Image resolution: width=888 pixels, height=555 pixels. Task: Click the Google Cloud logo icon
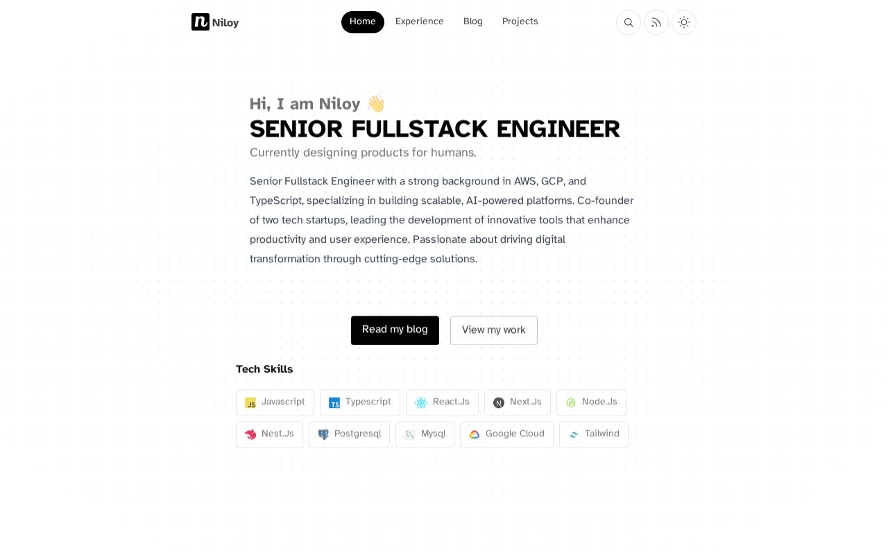click(475, 435)
